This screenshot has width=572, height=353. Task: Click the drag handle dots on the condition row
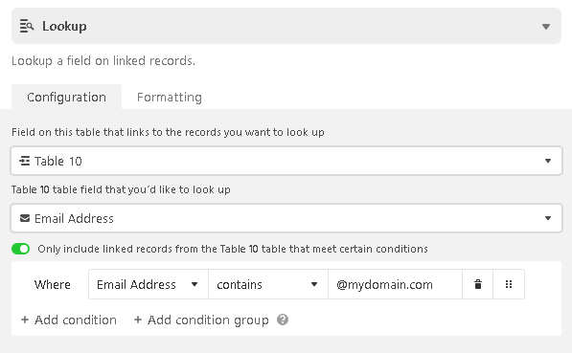[x=509, y=284]
